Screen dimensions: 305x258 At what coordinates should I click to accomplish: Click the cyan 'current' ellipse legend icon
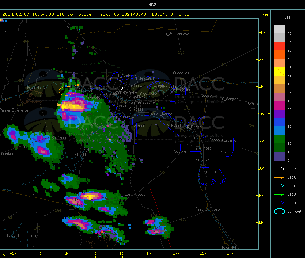click(x=279, y=211)
